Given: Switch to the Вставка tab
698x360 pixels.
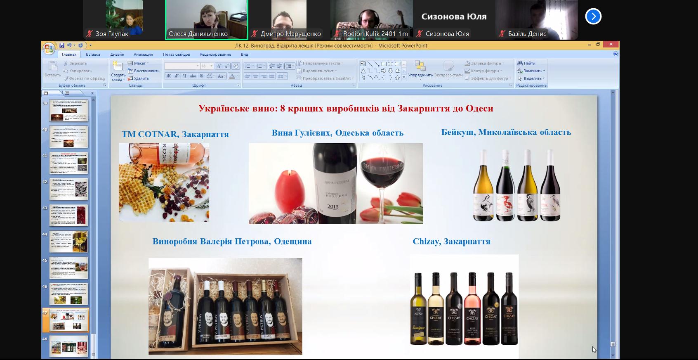Looking at the screenshot, I should [93, 54].
